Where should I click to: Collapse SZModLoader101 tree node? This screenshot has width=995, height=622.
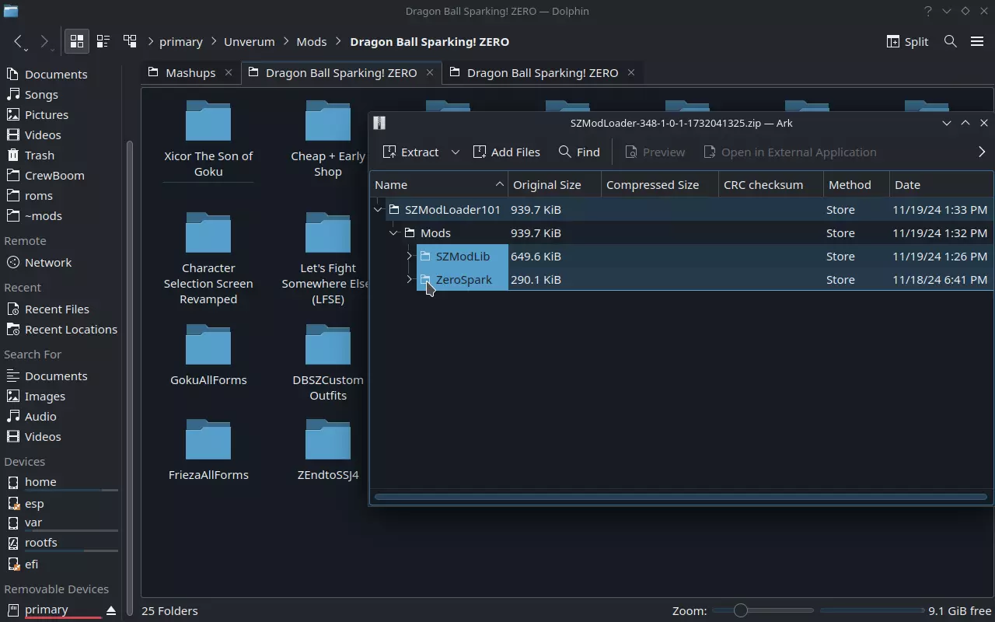pos(379,210)
